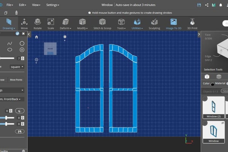Open the Stitch & Scoop tool
Viewport: 228px width, 152px height.
(102, 24)
